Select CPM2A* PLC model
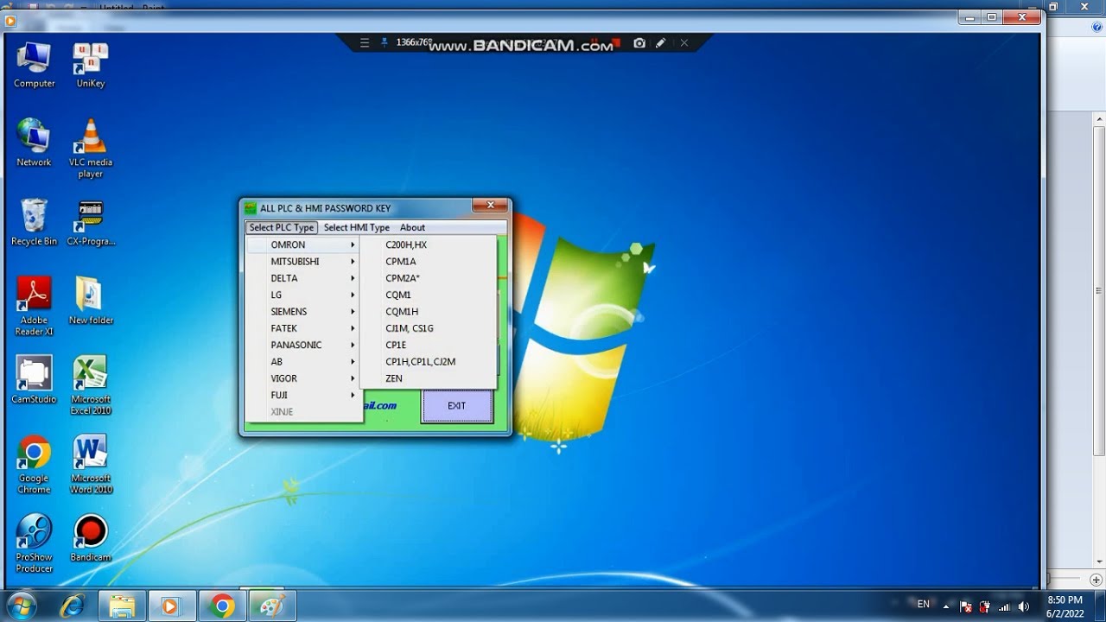The image size is (1106, 622). tap(429, 278)
